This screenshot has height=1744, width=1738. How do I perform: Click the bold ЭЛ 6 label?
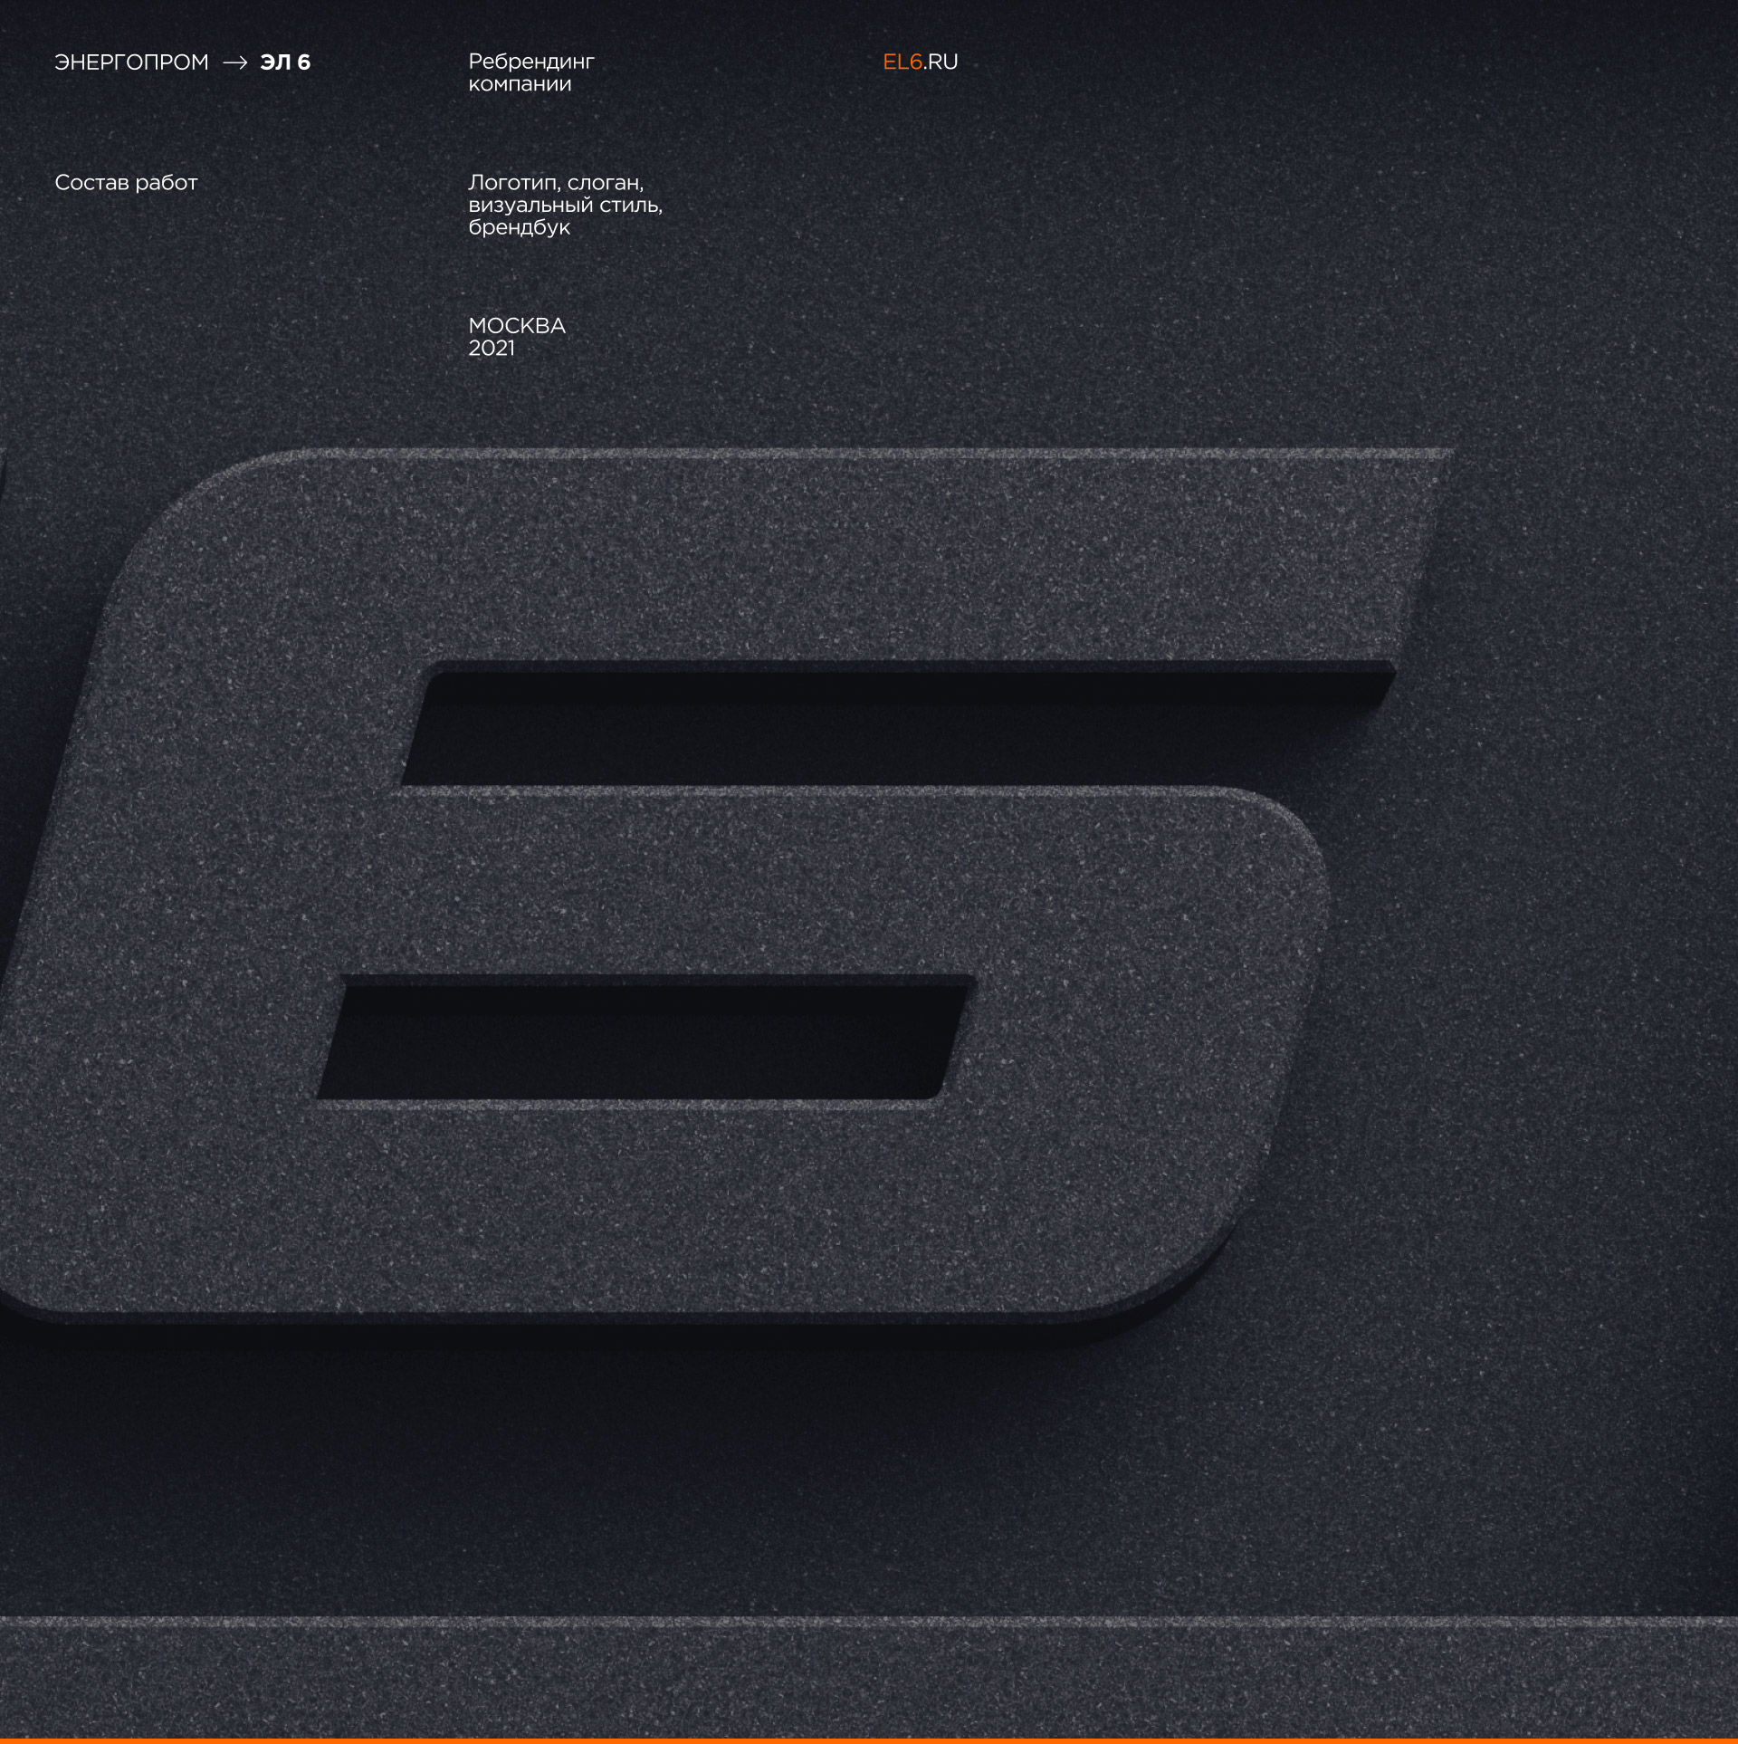pos(285,62)
